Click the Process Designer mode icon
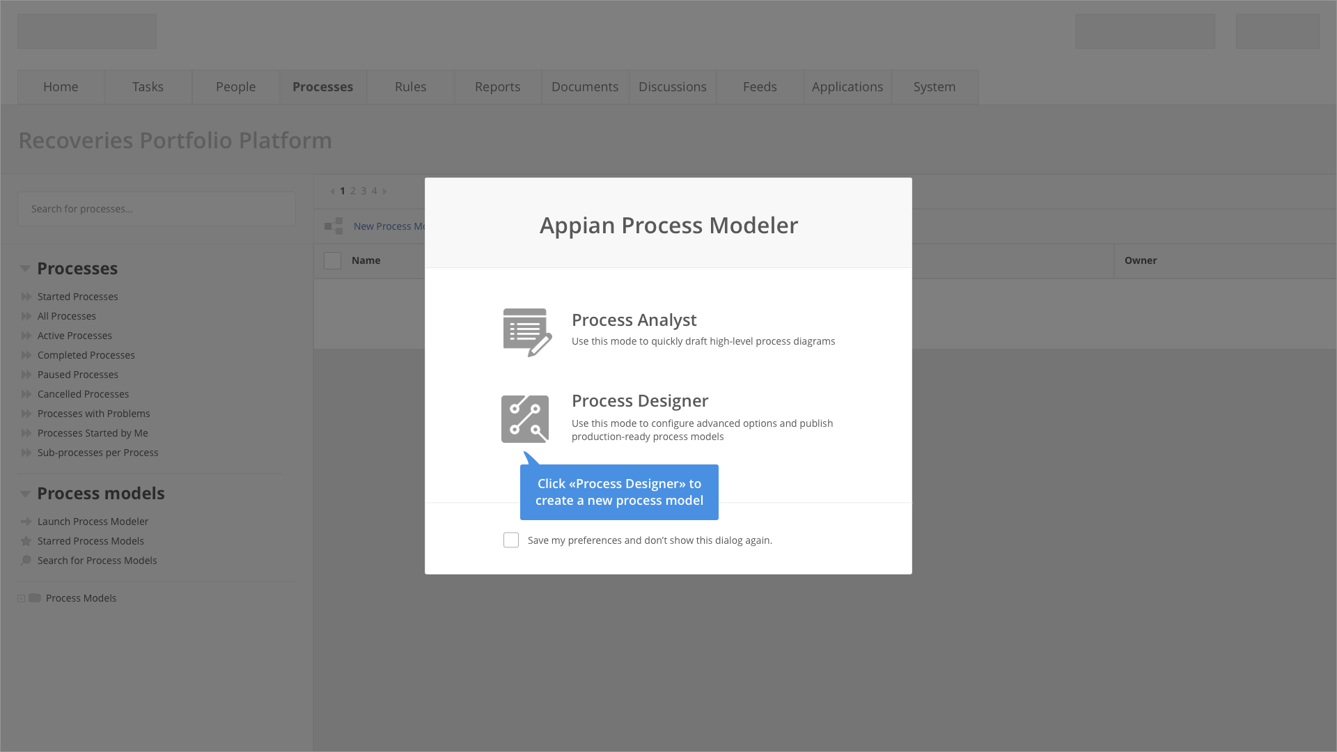Viewport: 1337px width, 752px height. (x=525, y=419)
